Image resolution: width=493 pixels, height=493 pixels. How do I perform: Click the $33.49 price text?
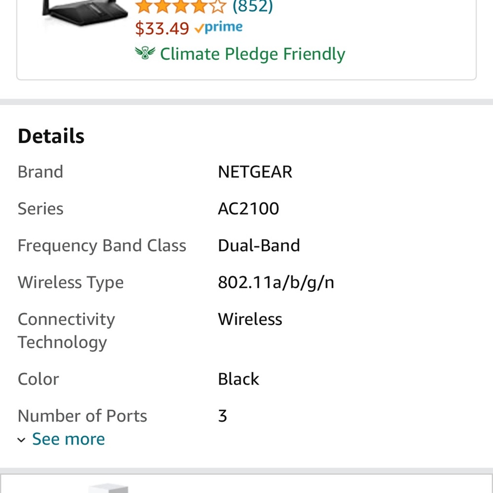coord(162,29)
